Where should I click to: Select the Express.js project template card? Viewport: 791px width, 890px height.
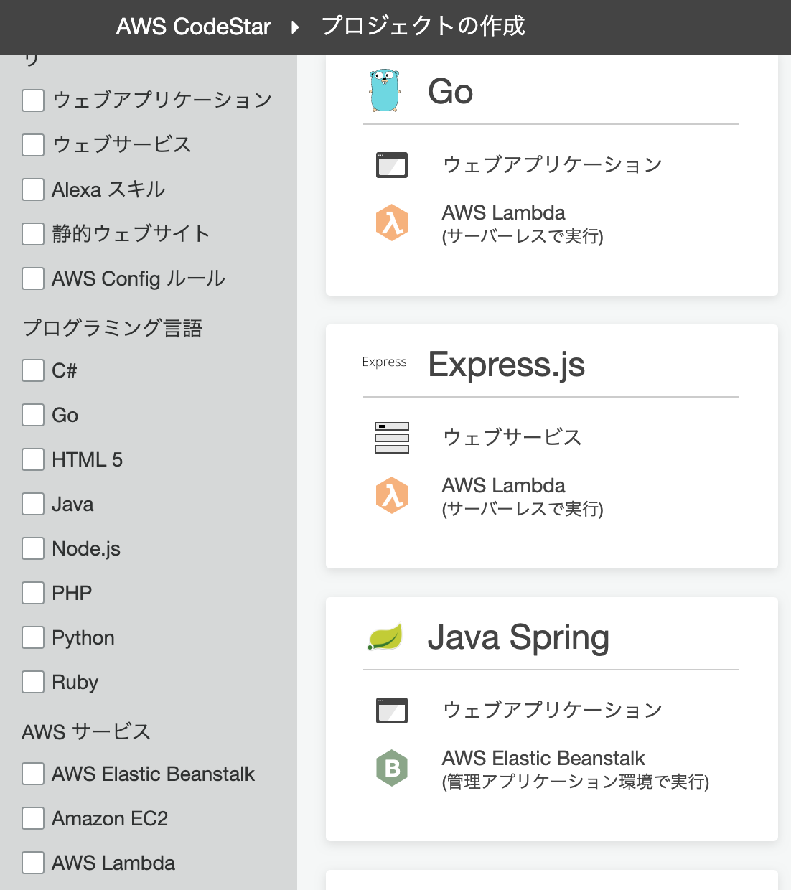[x=551, y=445]
